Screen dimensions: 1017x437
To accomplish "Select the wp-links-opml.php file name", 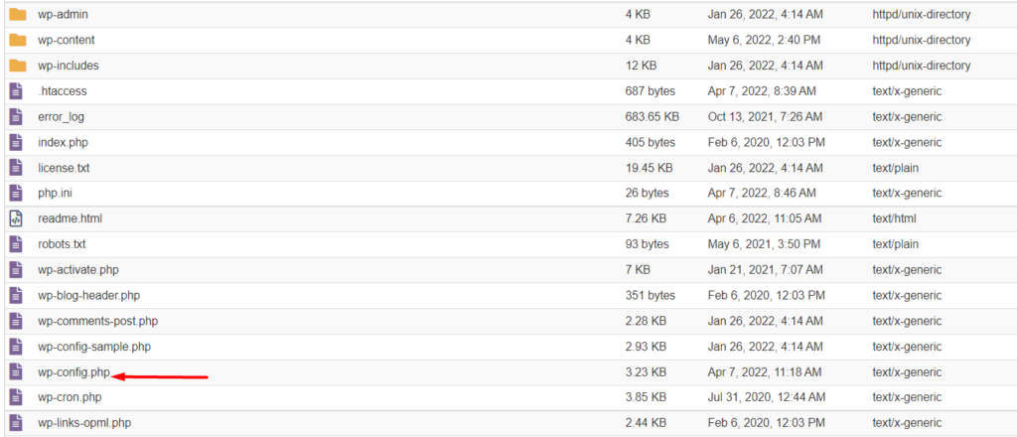I will [x=84, y=423].
